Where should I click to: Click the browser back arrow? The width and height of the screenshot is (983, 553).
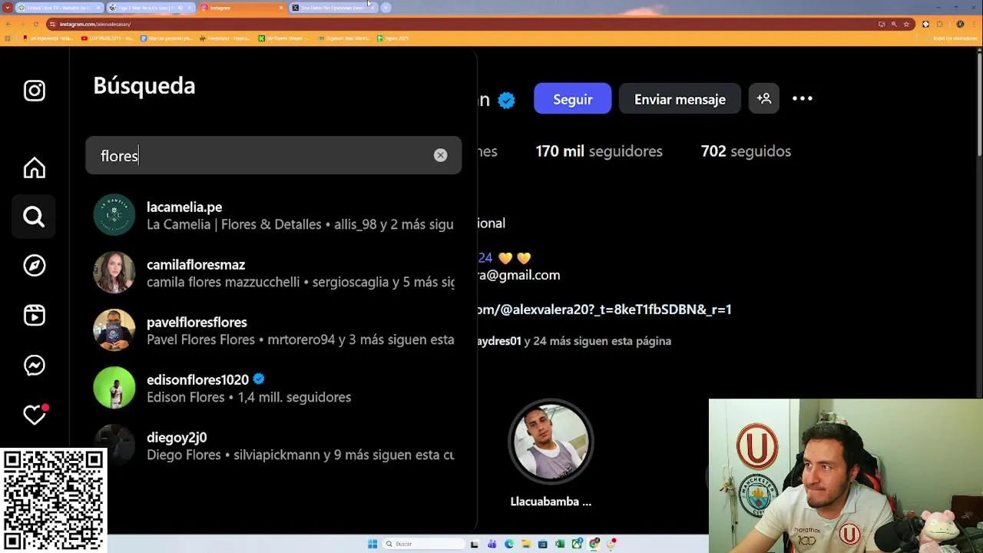(x=8, y=24)
